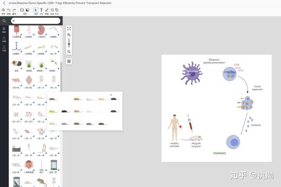Screen dimensions: 281x187
Task: Select the human figure on the canvas
Action: tap(174, 128)
